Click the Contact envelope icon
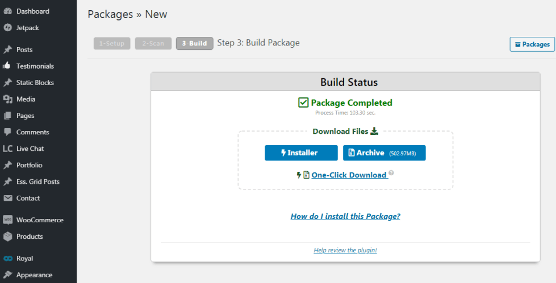 tap(8, 198)
